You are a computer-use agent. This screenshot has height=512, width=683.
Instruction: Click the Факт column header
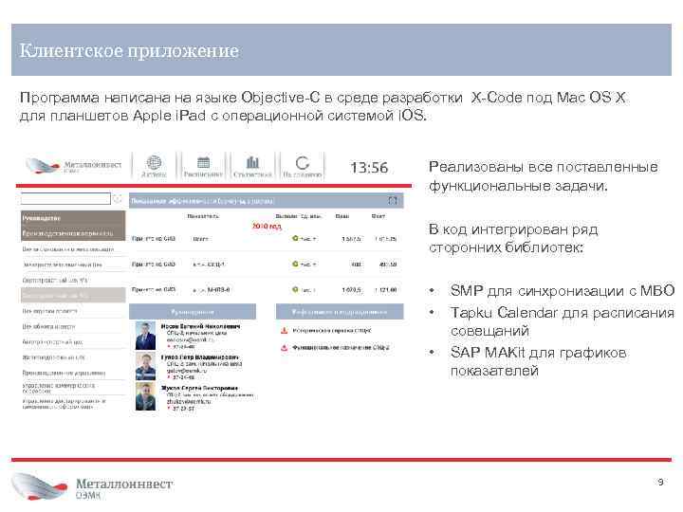click(378, 216)
